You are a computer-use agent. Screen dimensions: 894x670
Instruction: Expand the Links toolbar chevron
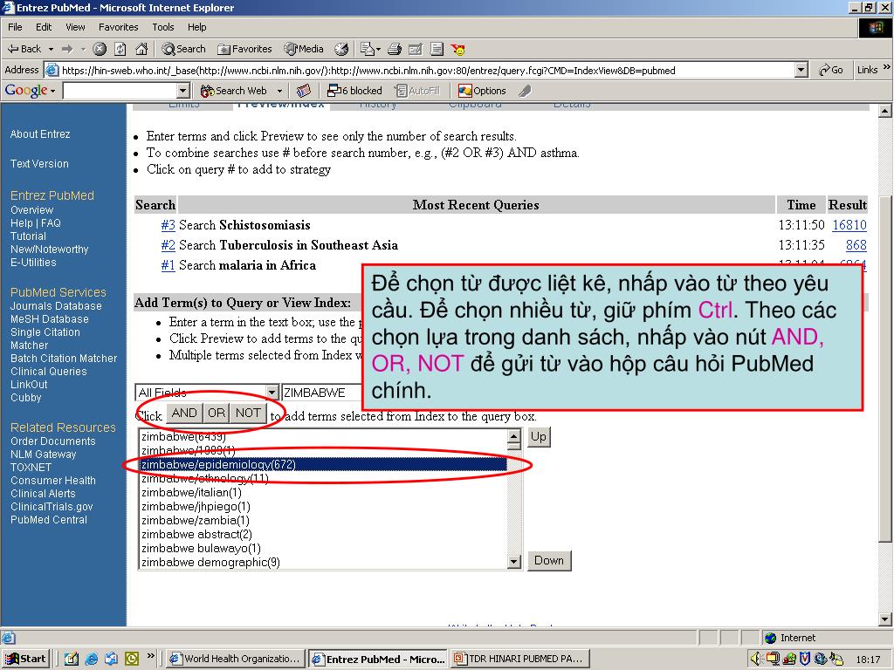[x=887, y=68]
